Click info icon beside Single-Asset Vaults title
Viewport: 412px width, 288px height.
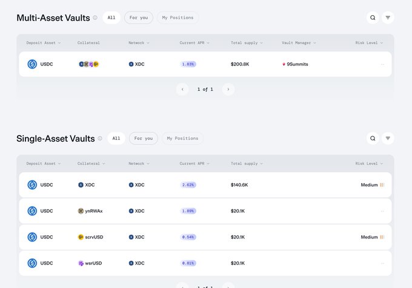coord(100,138)
